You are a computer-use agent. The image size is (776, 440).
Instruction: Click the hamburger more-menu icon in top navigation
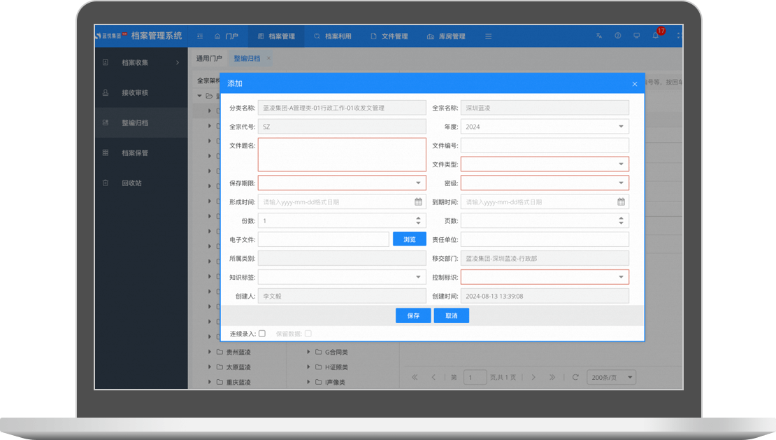[x=488, y=36]
